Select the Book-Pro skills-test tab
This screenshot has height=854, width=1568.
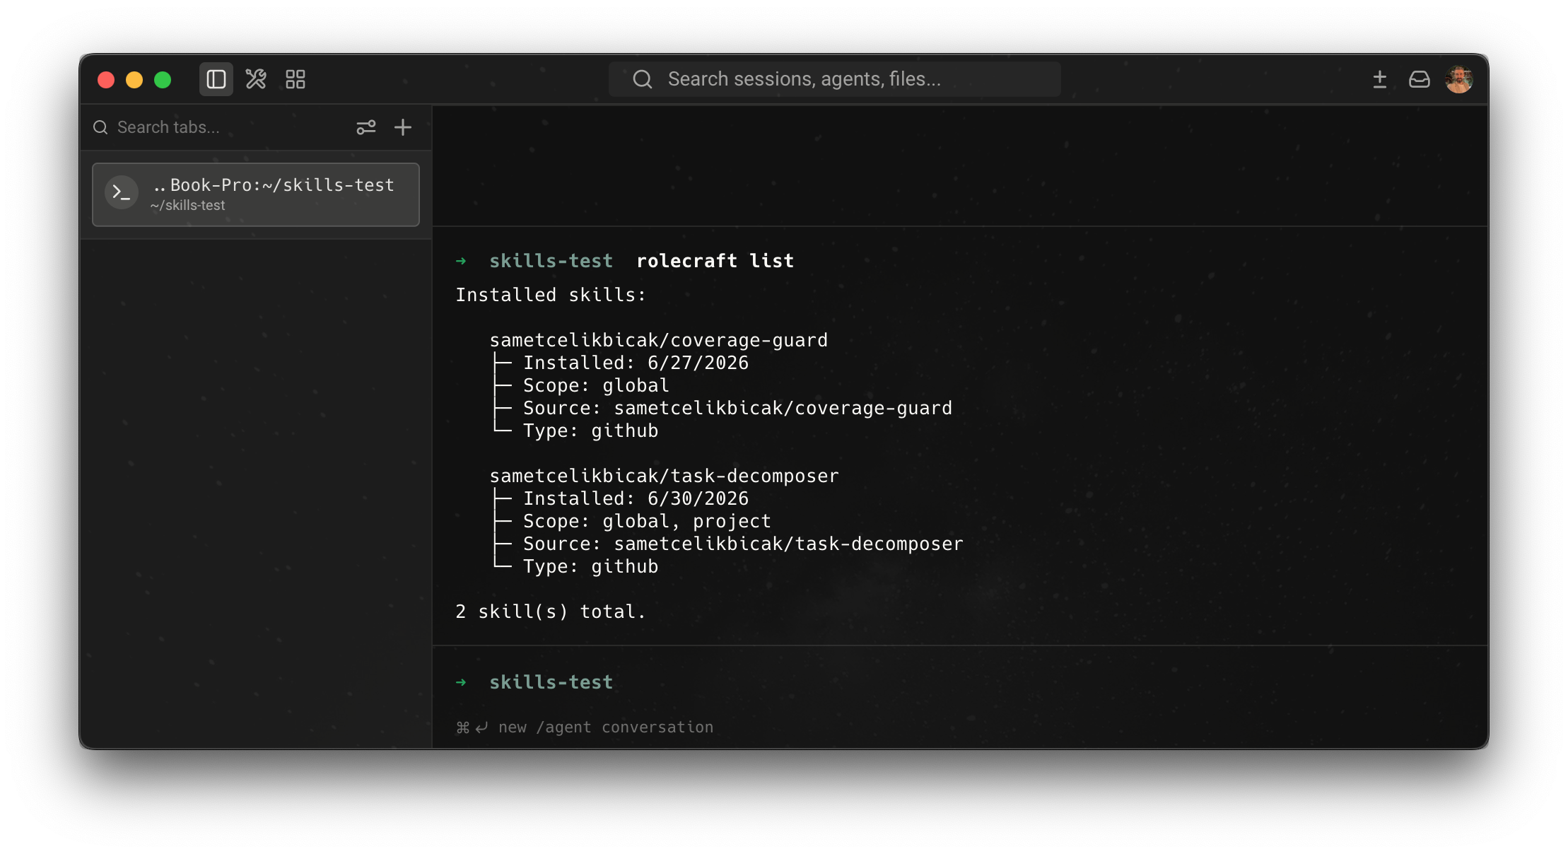pos(256,194)
